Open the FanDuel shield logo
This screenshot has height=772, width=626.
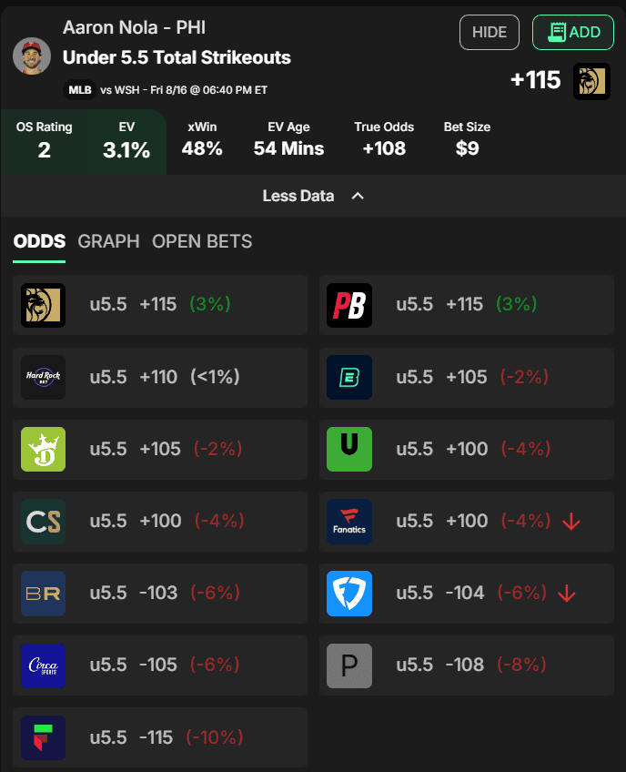pos(349,594)
